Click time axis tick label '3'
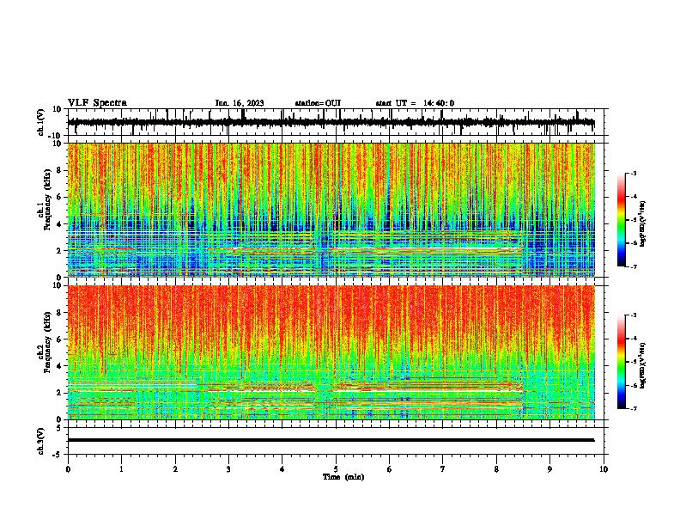Image resolution: width=680 pixels, height=526 pixels. point(228,469)
